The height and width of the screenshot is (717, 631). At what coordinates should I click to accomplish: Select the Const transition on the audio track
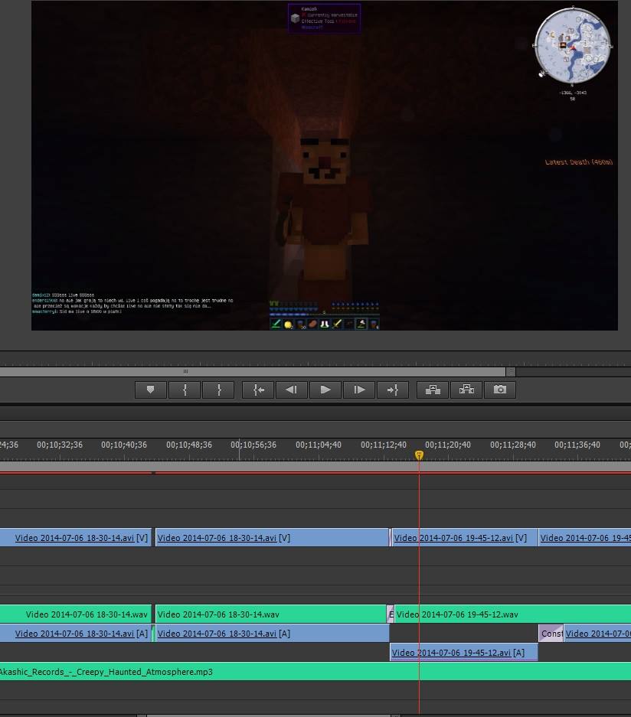click(551, 634)
